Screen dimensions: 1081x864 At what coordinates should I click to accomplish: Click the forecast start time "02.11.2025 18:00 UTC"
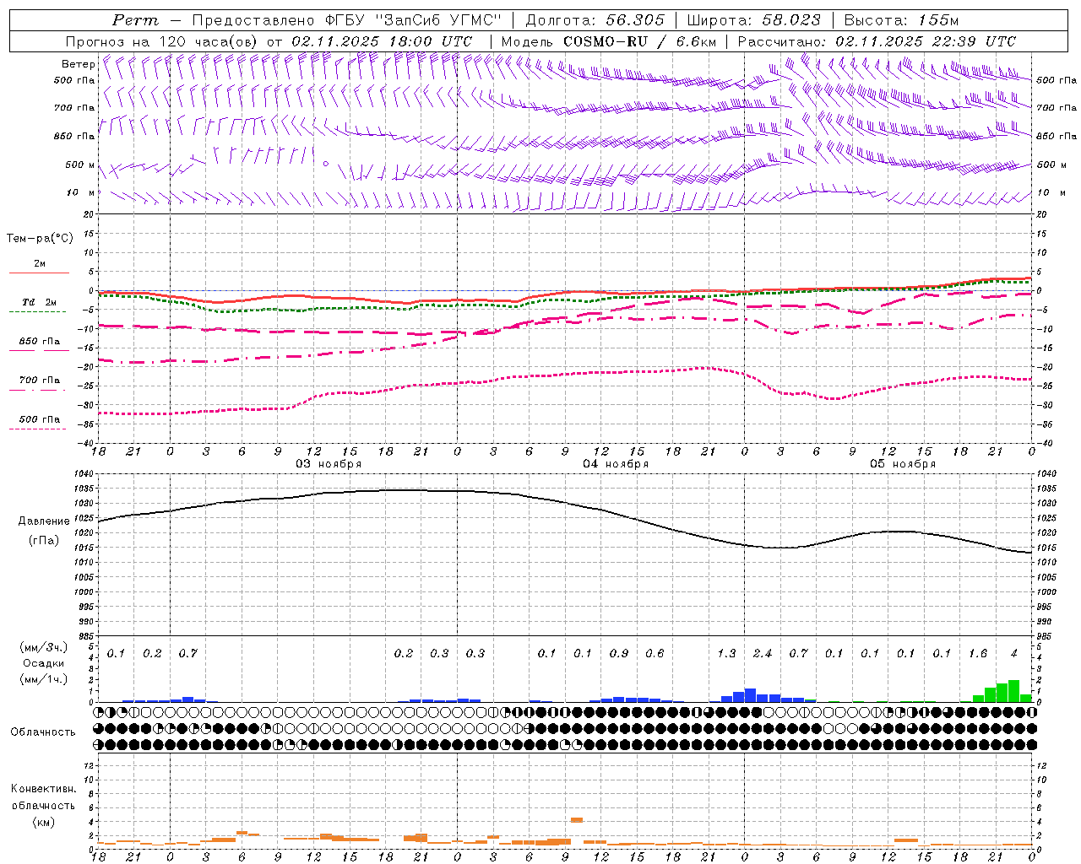tap(382, 41)
